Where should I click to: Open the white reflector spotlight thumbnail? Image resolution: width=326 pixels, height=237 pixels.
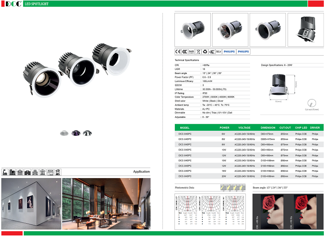coord(192,30)
